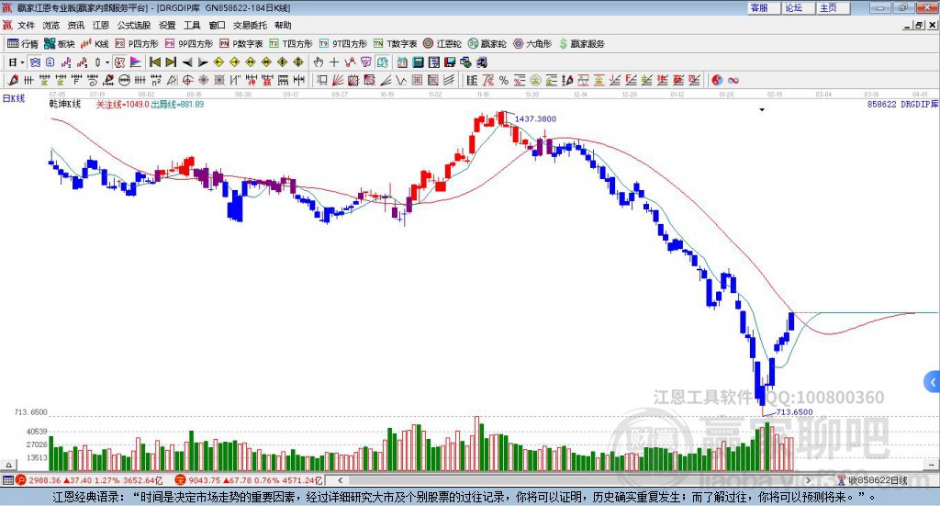Expand side panel with blue chevron button

[x=933, y=382]
